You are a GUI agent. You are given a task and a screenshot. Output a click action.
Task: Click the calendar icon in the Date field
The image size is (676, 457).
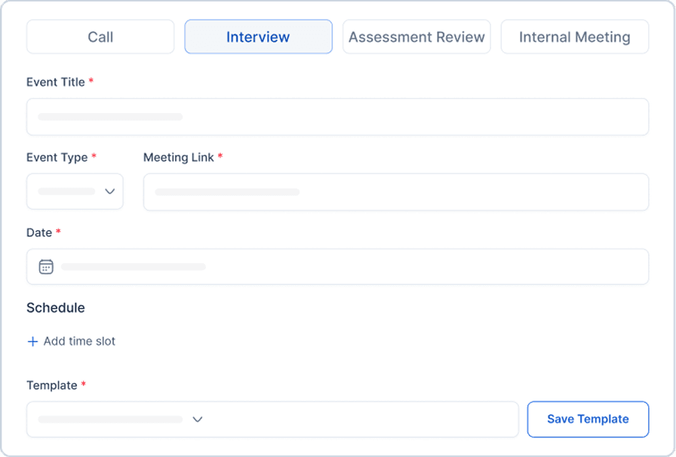coord(47,266)
